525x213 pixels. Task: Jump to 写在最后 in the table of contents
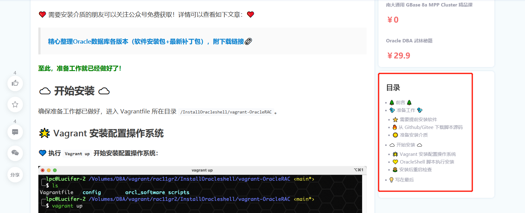pyautogui.click(x=401, y=180)
